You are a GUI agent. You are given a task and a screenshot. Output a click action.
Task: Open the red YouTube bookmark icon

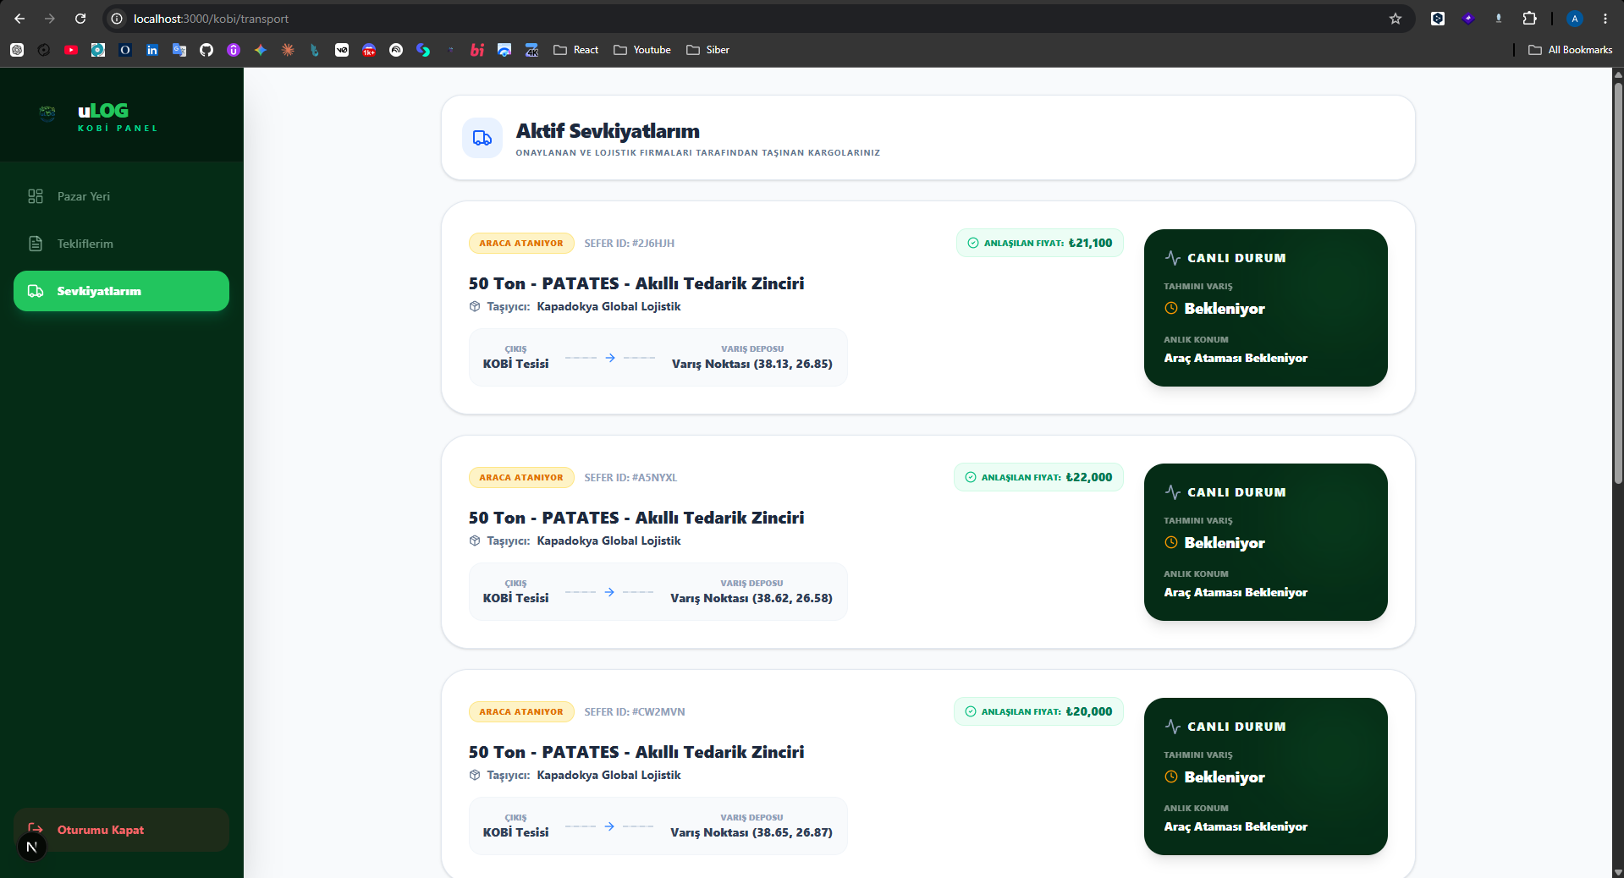coord(71,50)
